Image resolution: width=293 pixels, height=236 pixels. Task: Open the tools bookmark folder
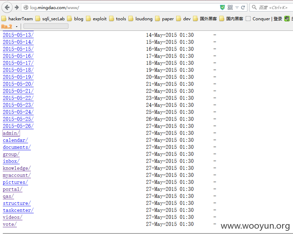[118, 19]
